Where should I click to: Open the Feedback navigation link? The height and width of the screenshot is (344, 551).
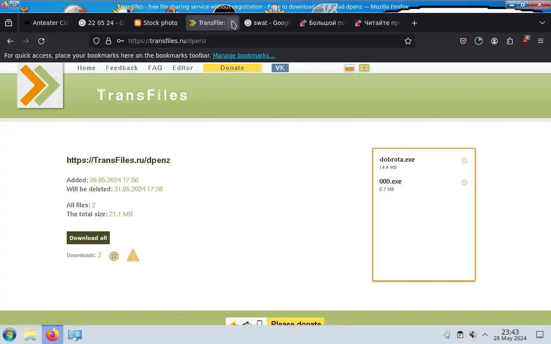click(122, 68)
